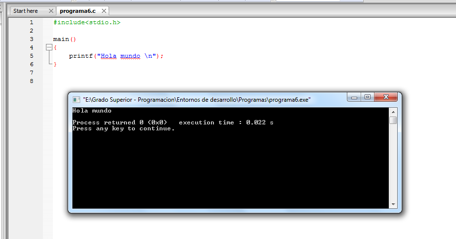Click the console window system menu icon

[x=76, y=99]
